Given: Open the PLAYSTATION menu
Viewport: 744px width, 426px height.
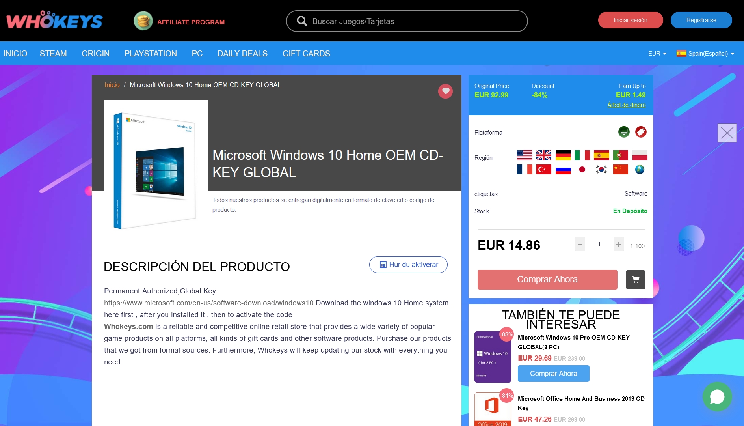Looking at the screenshot, I should [151, 54].
